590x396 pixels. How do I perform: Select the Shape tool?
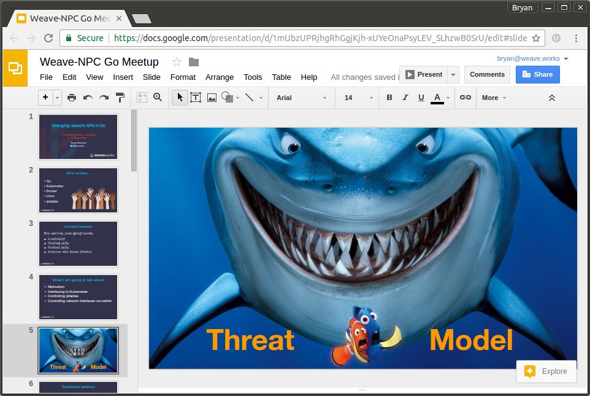point(227,97)
